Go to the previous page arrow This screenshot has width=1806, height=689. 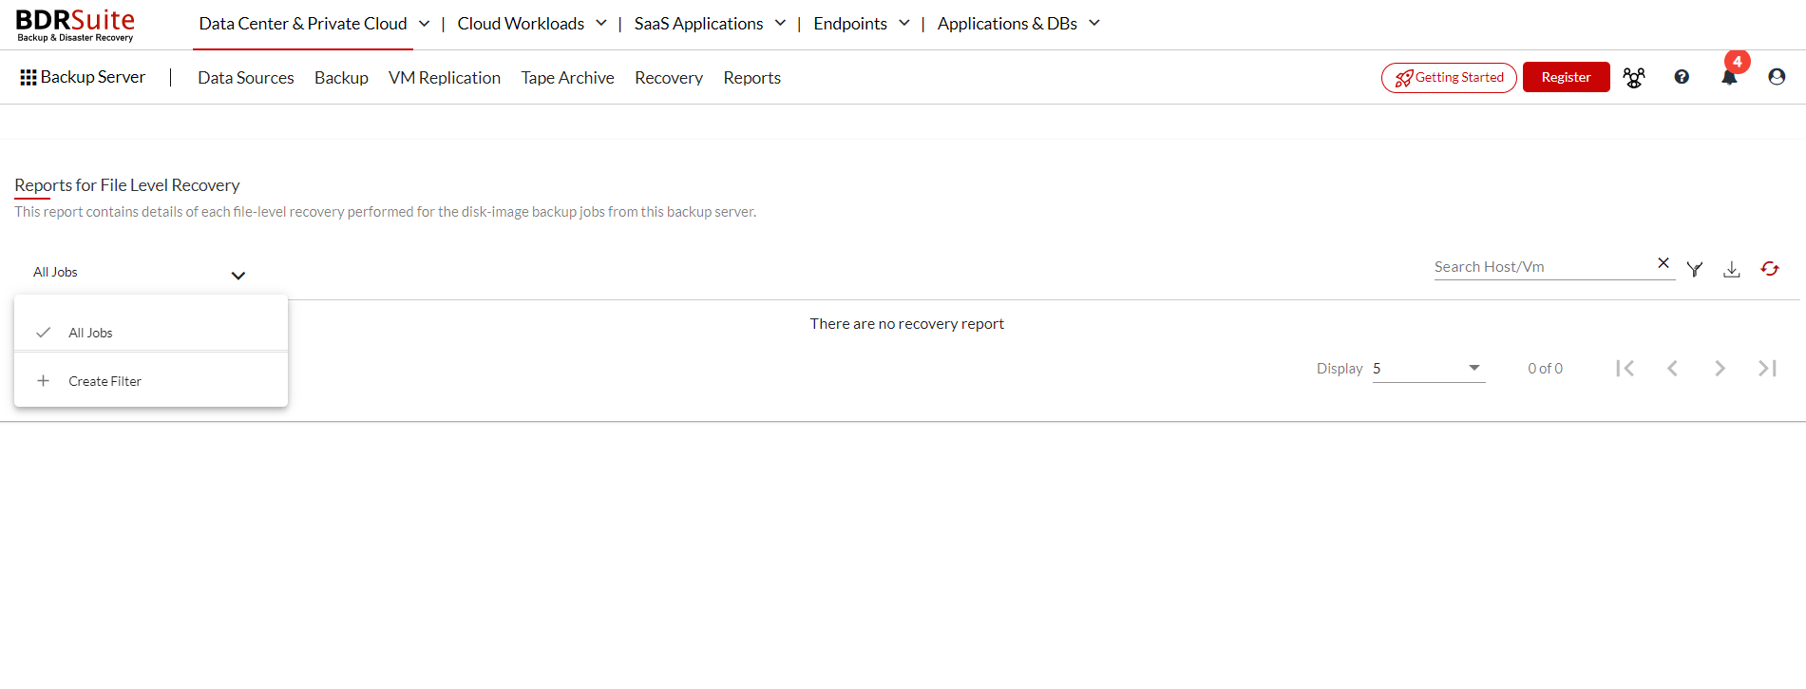1672,368
